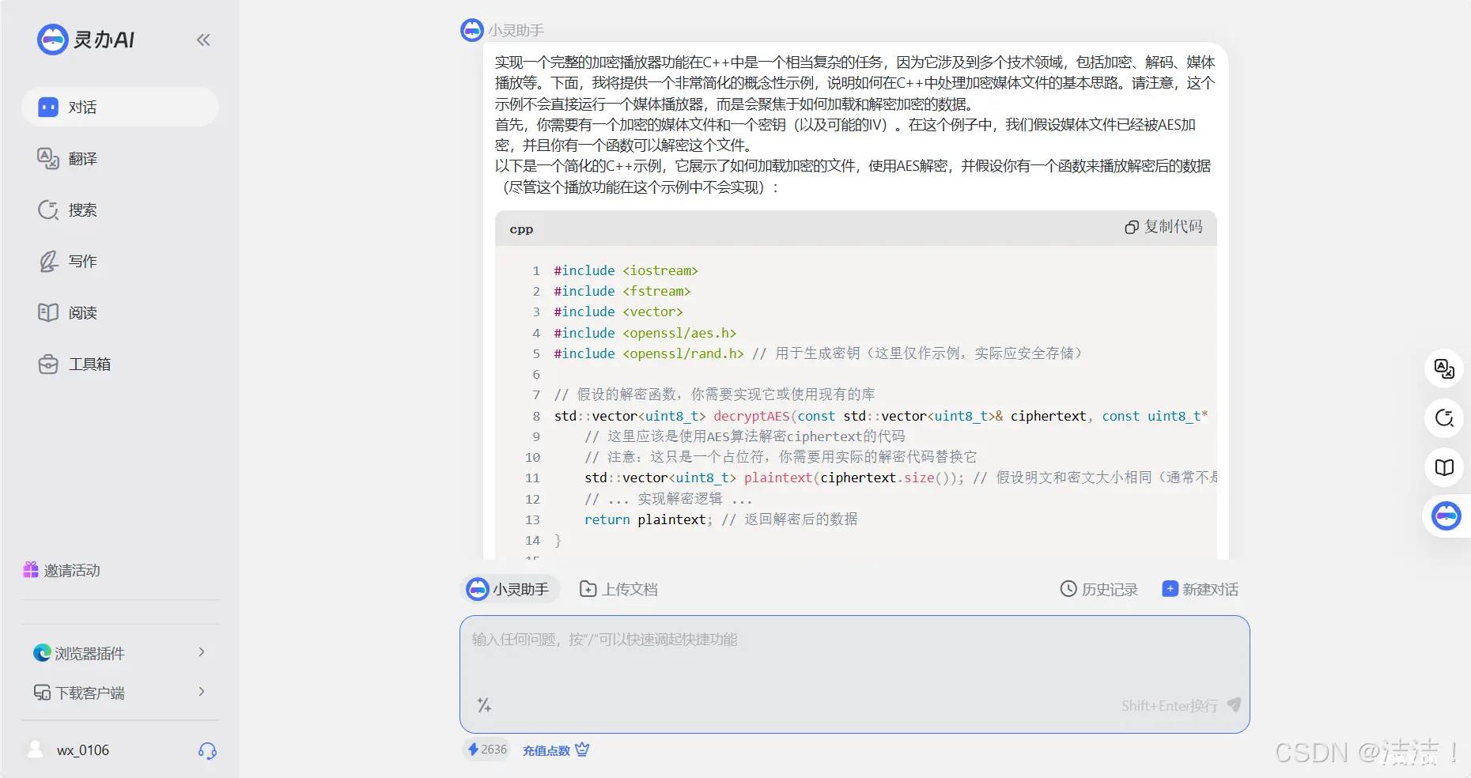Click 充值点数 recharge link
Screen dimensions: 1471x778
click(x=546, y=750)
